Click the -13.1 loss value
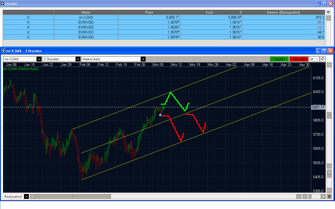Viewport: 335px width, 209px height. 320,27
